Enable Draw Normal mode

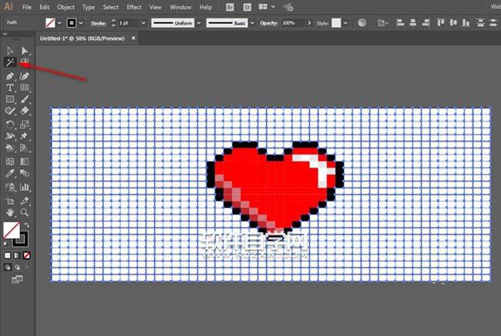(8, 267)
